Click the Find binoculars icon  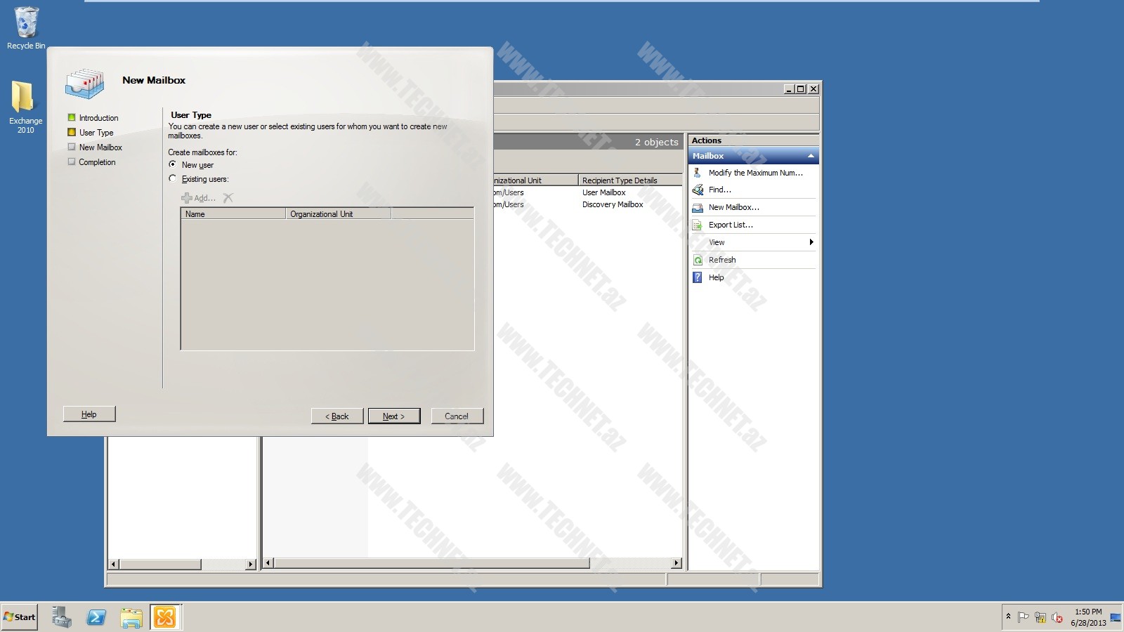698,190
